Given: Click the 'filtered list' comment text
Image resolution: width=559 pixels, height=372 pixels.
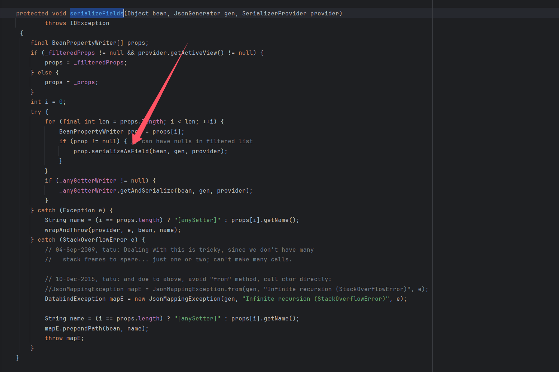Looking at the screenshot, I should pos(230,141).
